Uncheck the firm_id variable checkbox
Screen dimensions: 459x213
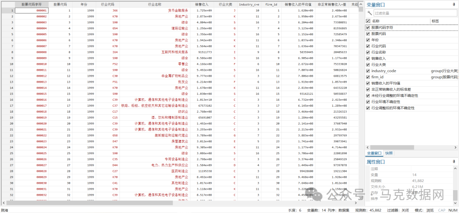[368, 77]
